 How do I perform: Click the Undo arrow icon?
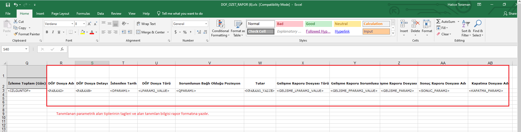click(16, 5)
